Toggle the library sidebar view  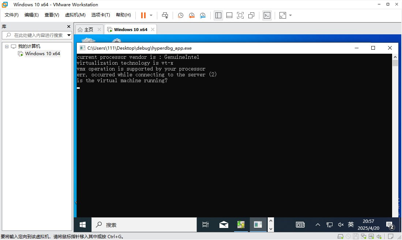[x=218, y=15]
